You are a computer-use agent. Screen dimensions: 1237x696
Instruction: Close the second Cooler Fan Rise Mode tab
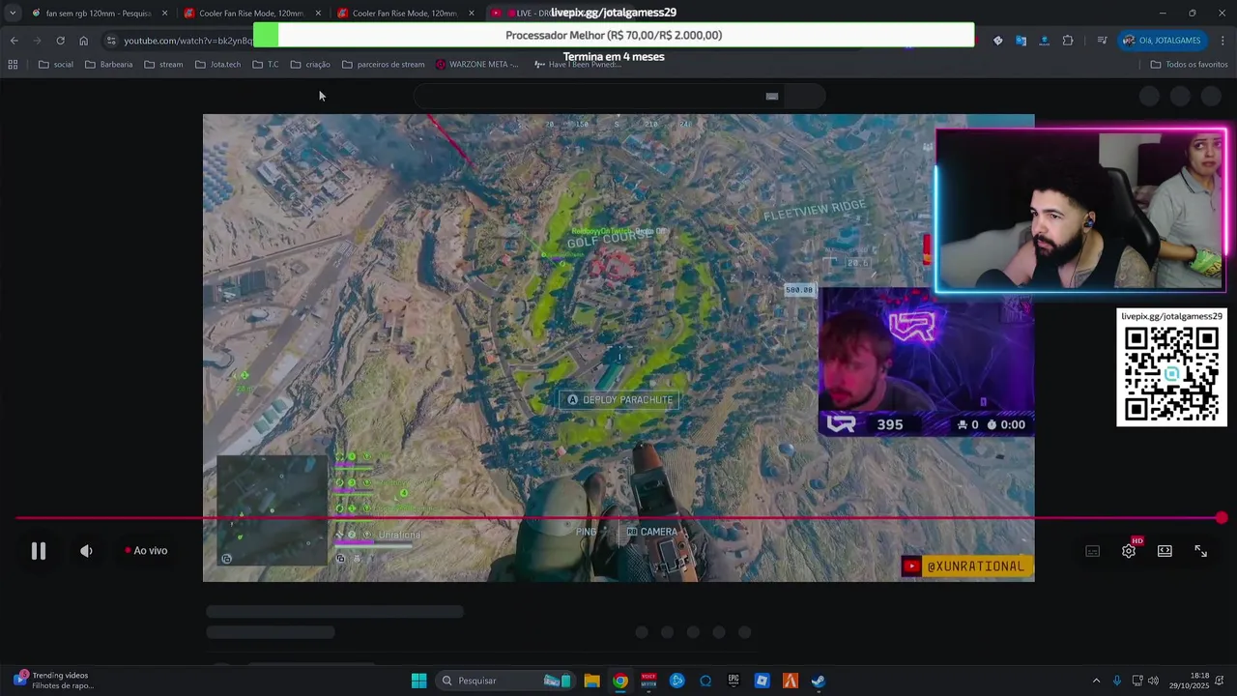[x=472, y=14]
